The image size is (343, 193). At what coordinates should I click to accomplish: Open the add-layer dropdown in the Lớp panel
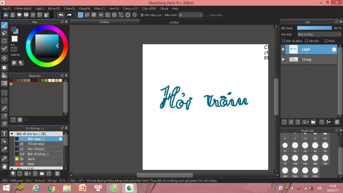(x=305, y=122)
